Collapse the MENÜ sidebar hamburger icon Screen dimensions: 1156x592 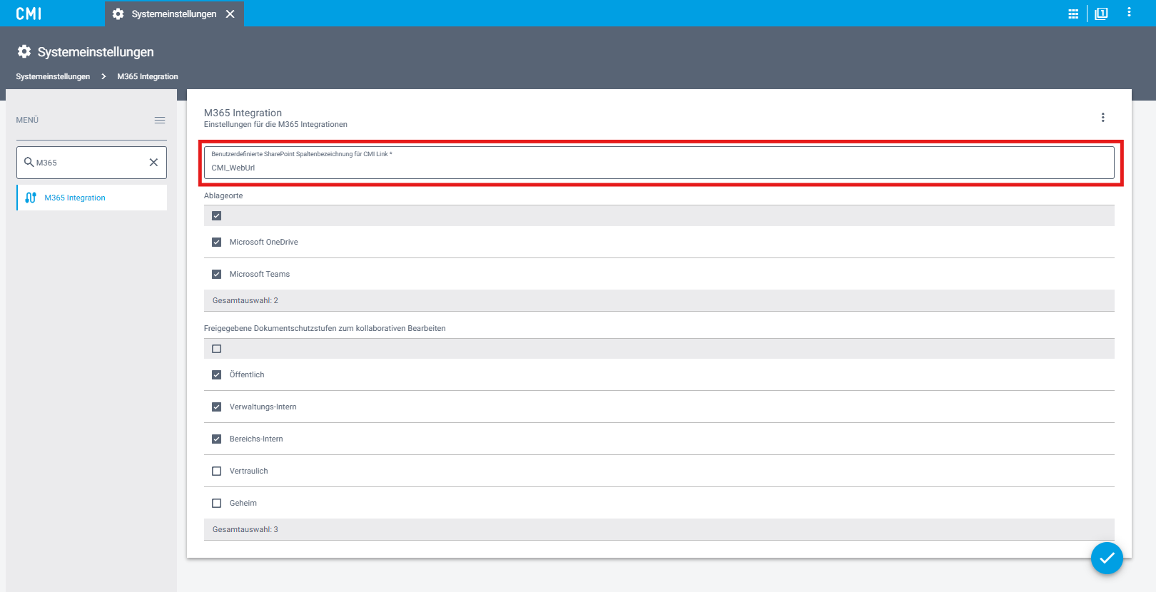coord(160,120)
